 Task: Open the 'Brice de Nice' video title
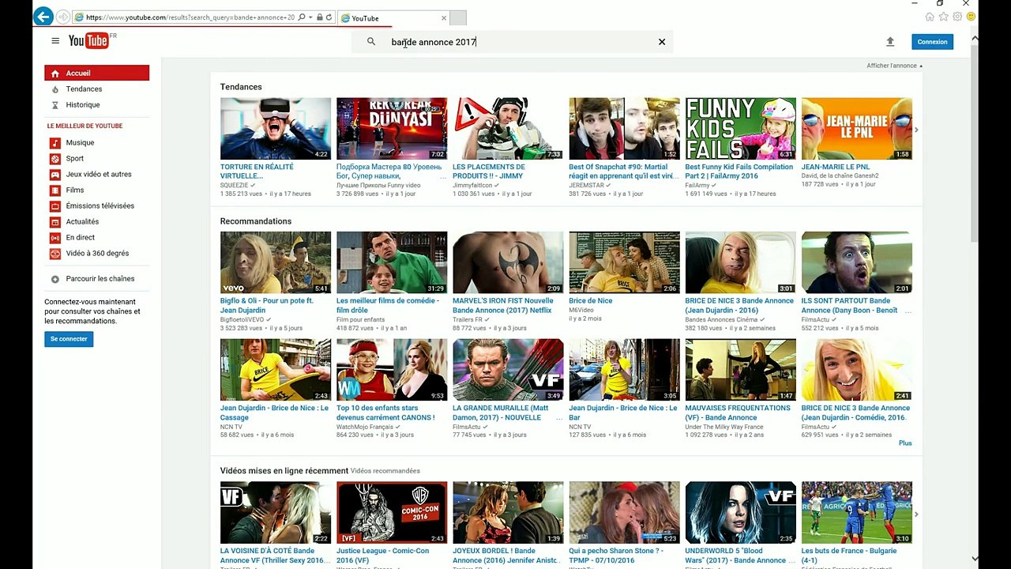click(591, 301)
